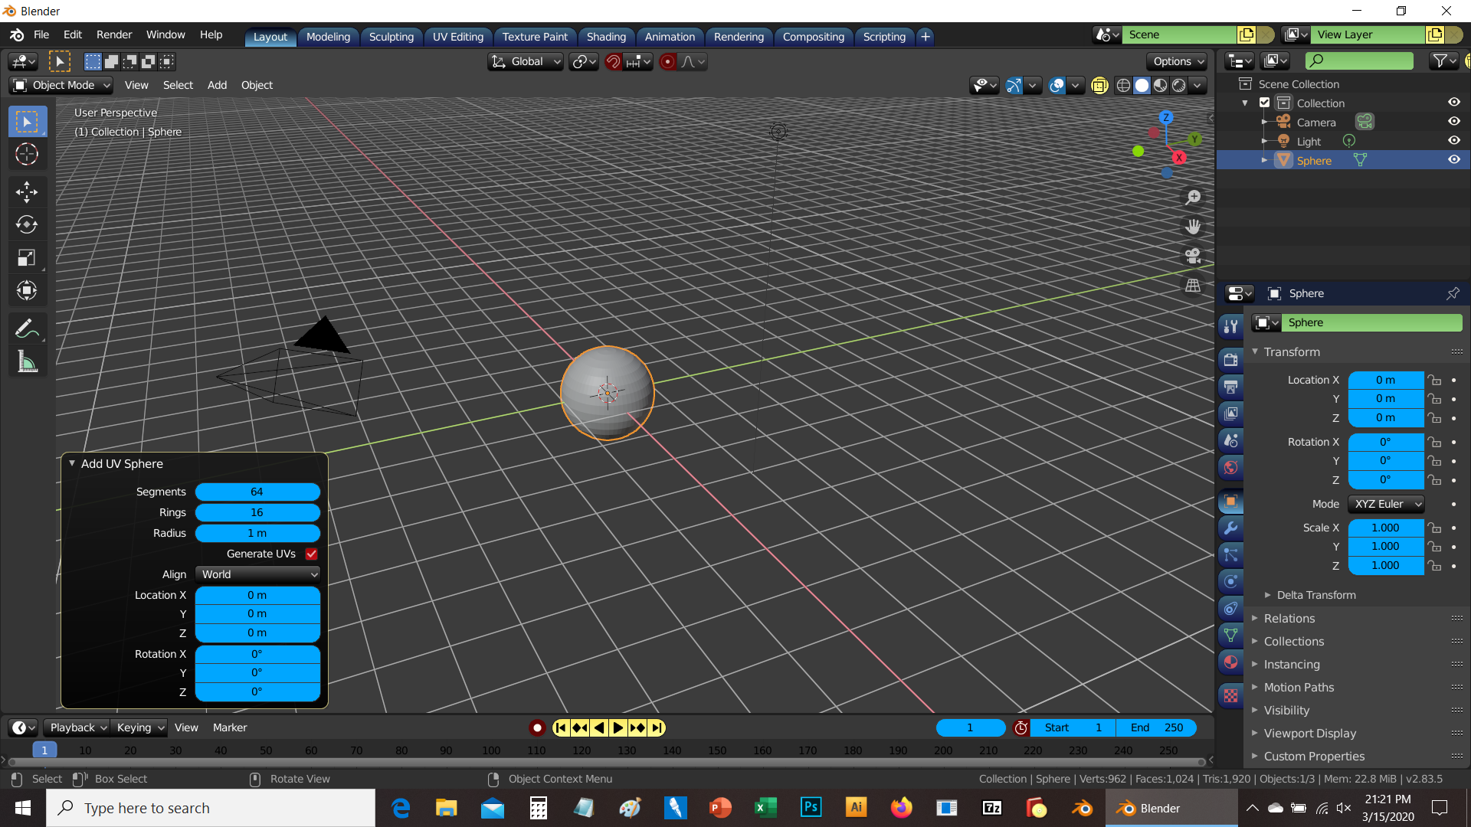Toggle Camera visibility eye icon
The height and width of the screenshot is (827, 1471).
pos(1453,122)
